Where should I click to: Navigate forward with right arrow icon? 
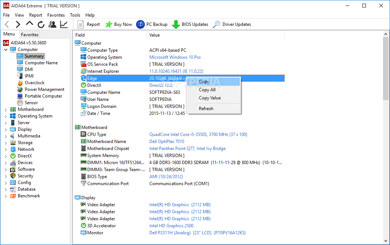click(x=18, y=24)
